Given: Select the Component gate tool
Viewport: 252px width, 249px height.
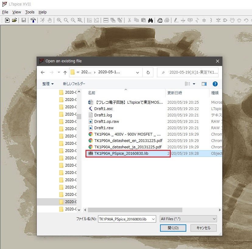Looking at the screenshot, I should coord(225,20).
